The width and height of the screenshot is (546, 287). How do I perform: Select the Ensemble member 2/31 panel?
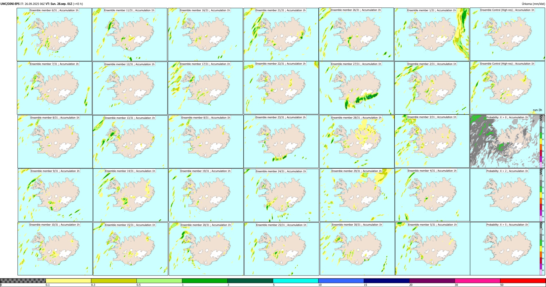coord(432,88)
